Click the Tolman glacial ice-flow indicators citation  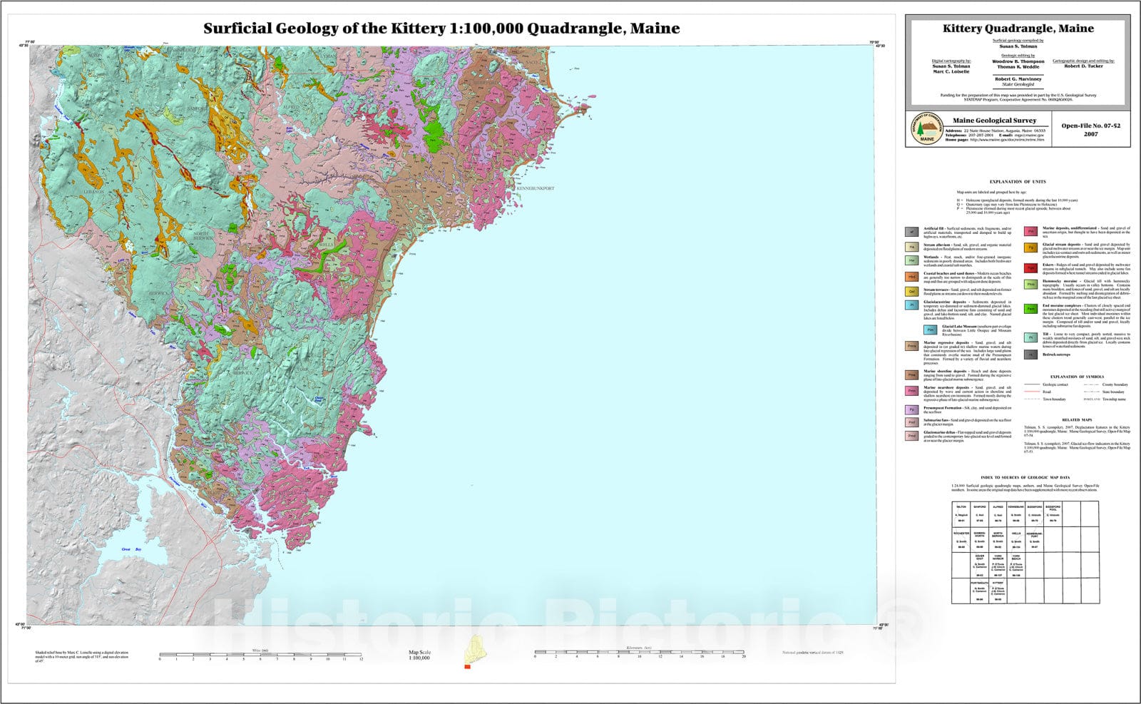[1077, 447]
